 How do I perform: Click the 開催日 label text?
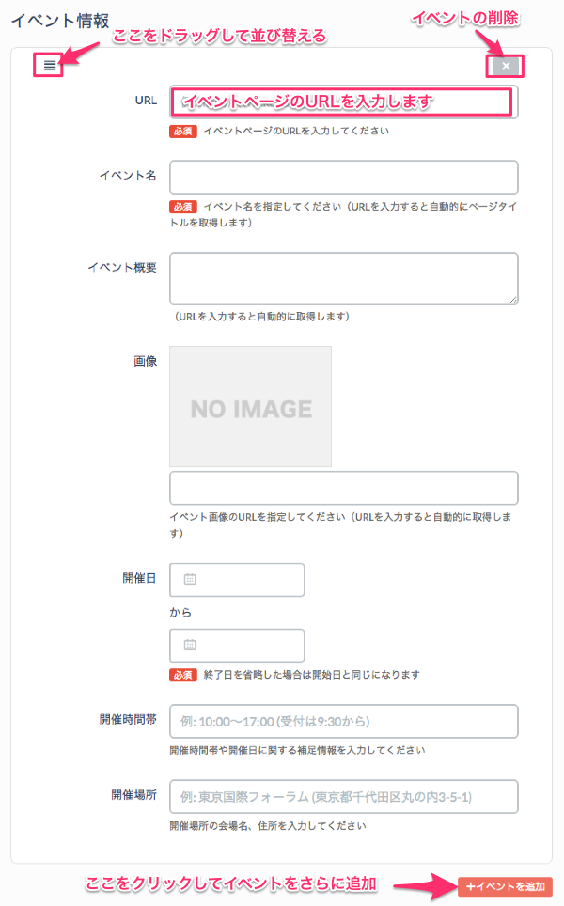(139, 577)
